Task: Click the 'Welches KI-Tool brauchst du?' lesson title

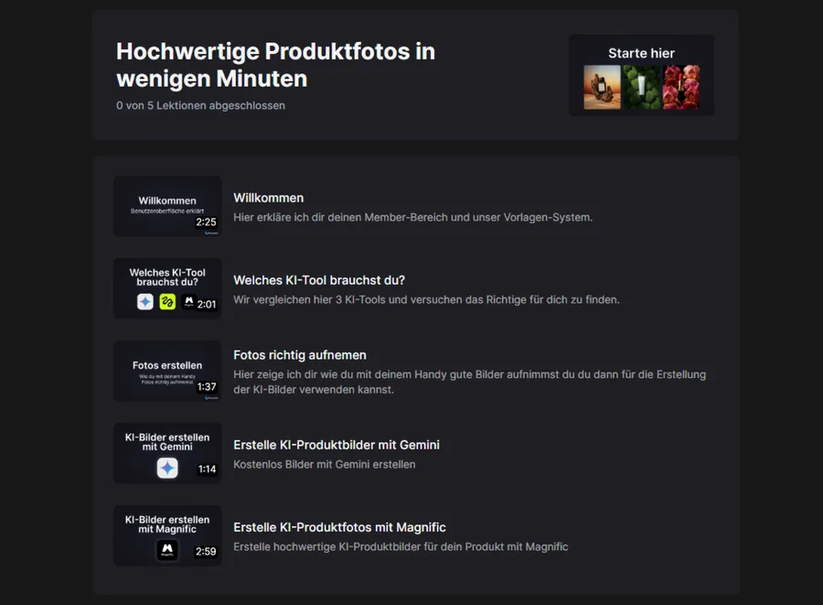Action: point(319,280)
